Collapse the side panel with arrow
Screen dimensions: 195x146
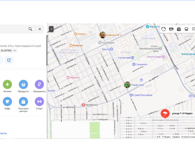(51, 29)
